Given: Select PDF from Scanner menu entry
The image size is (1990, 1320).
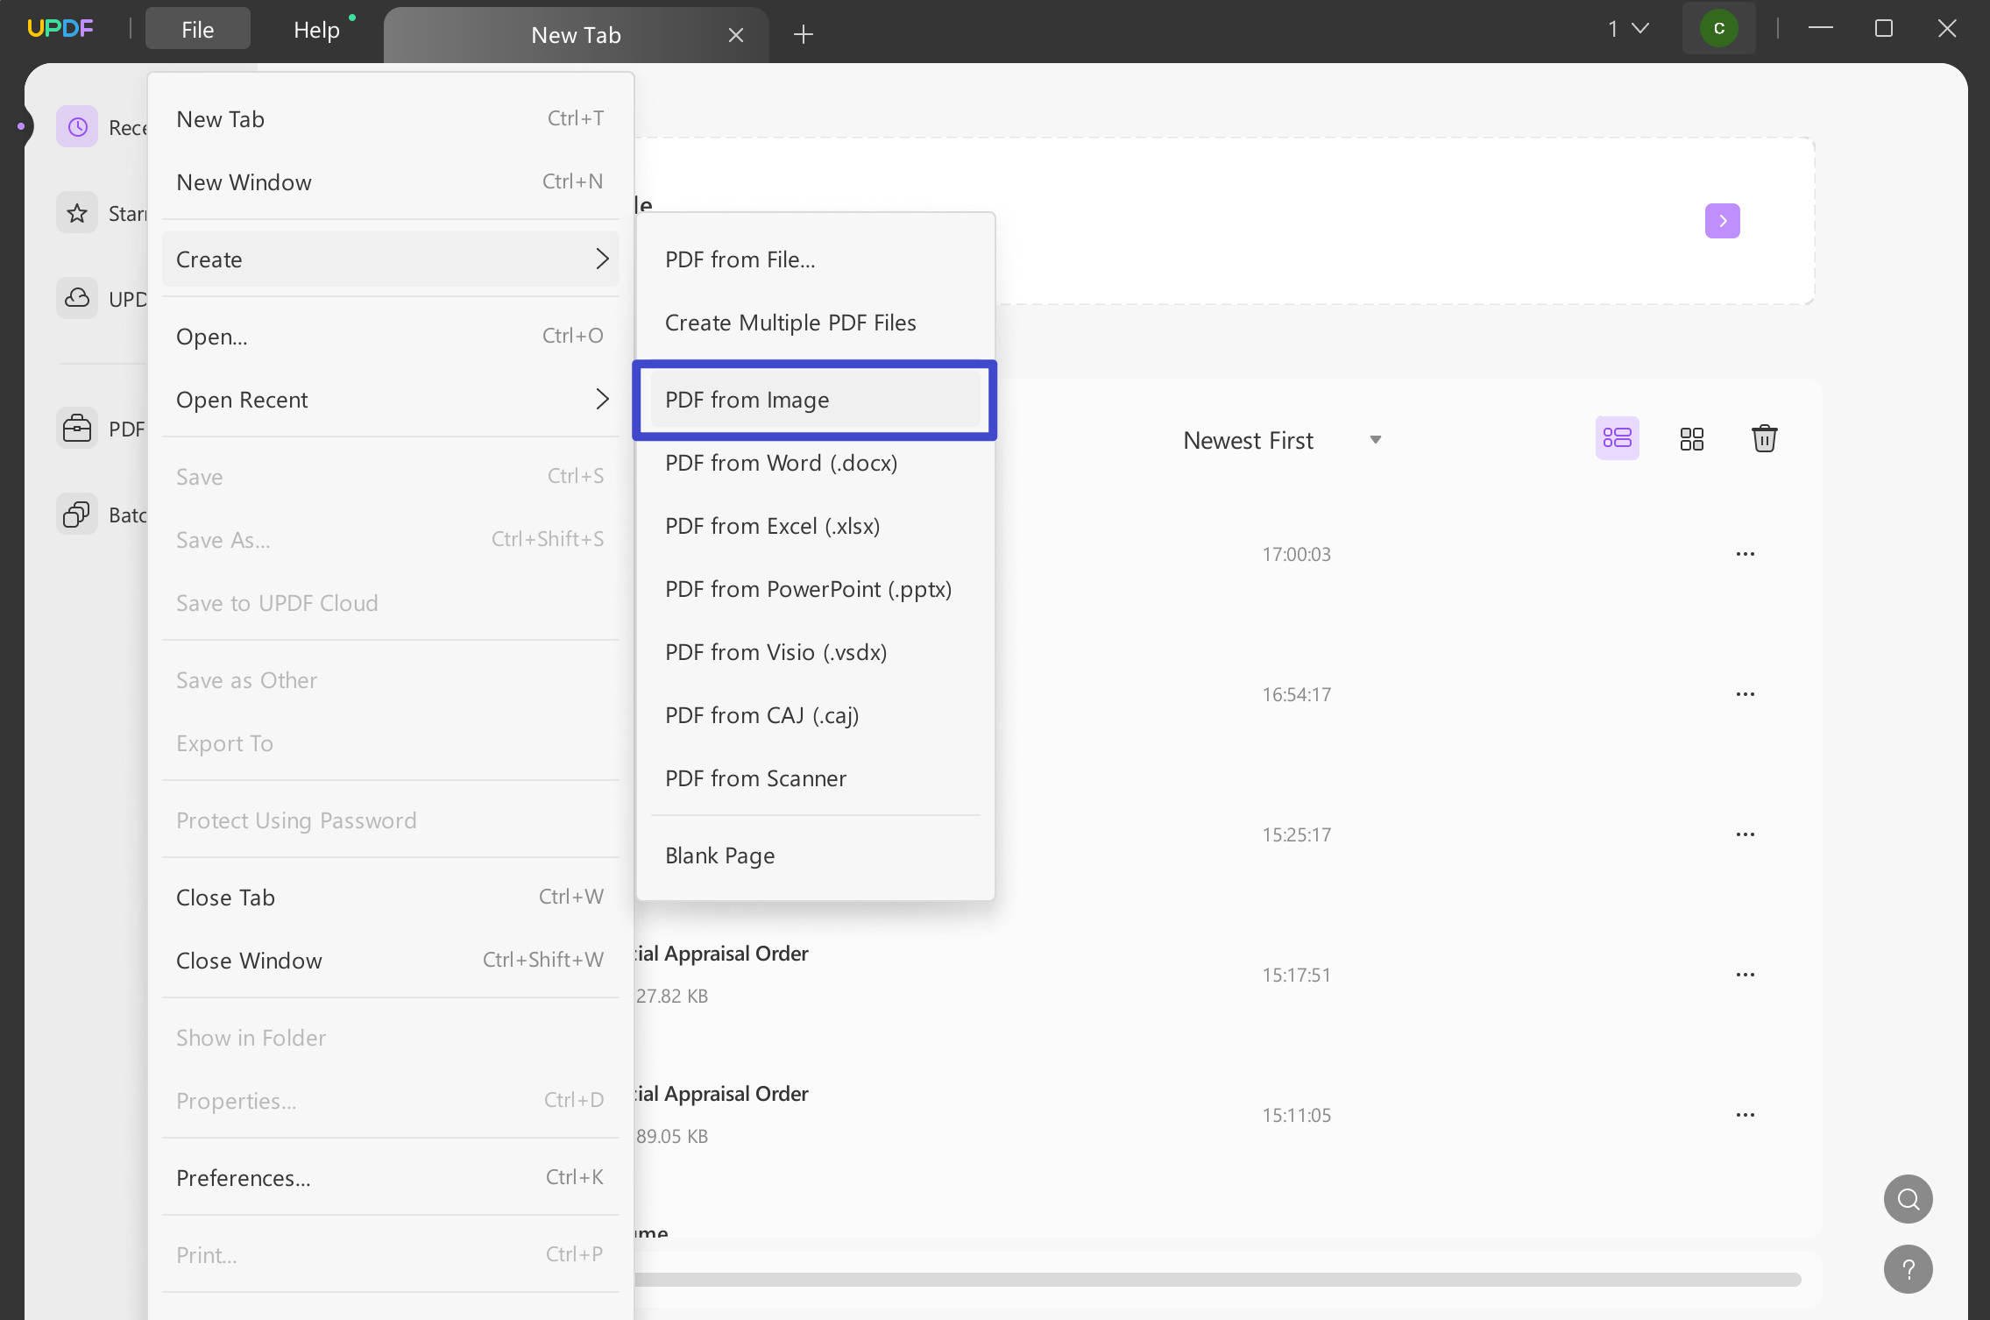Looking at the screenshot, I should pyautogui.click(x=755, y=777).
